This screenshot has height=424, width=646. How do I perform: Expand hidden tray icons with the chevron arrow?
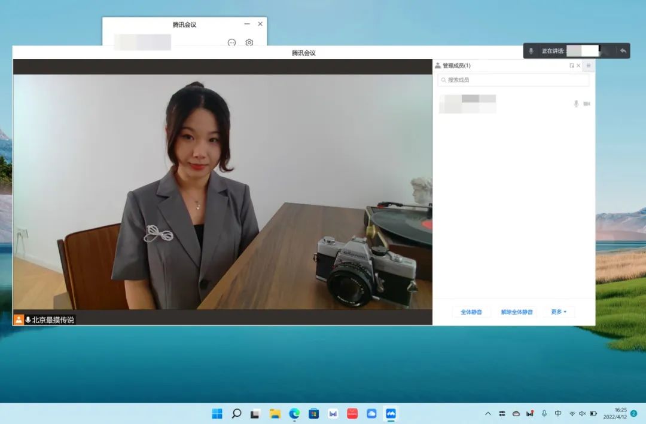pyautogui.click(x=487, y=413)
